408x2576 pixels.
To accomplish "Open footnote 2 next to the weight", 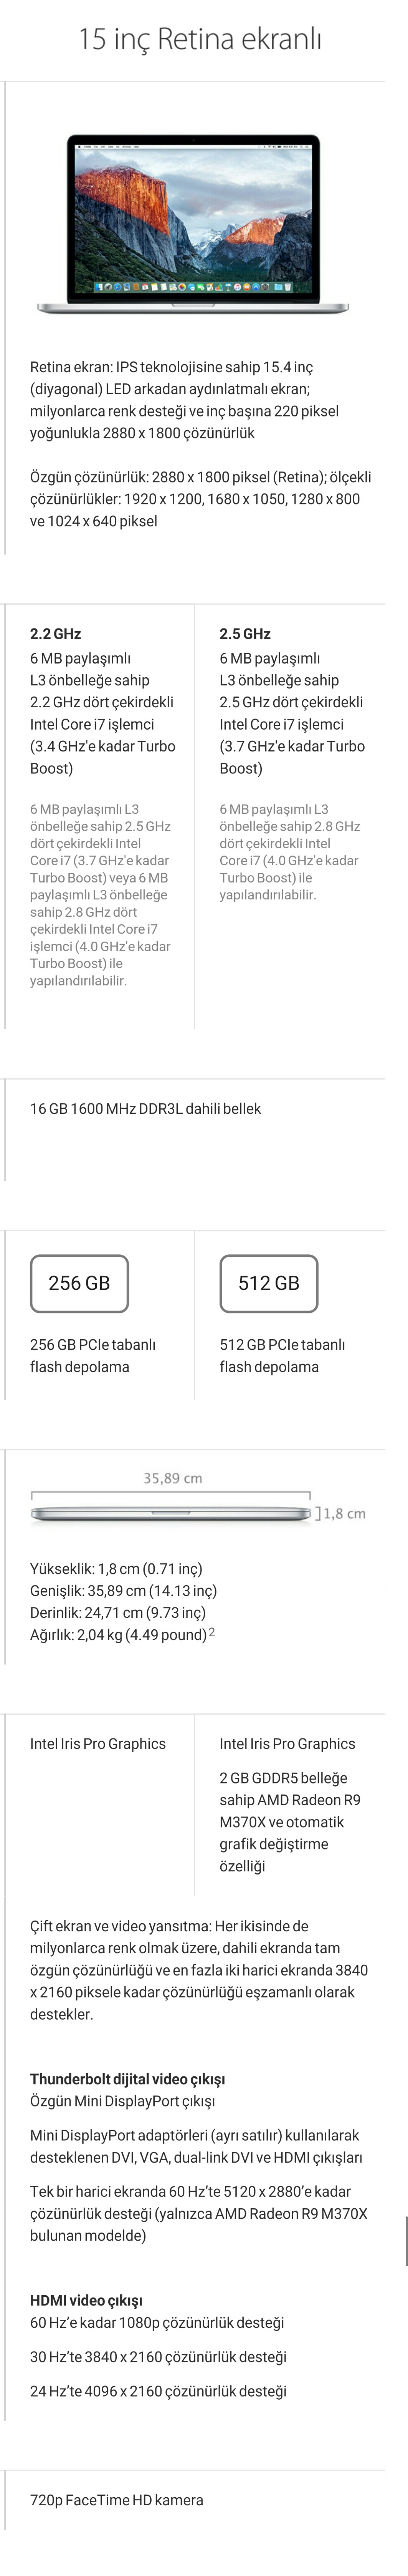I will coord(212,1633).
